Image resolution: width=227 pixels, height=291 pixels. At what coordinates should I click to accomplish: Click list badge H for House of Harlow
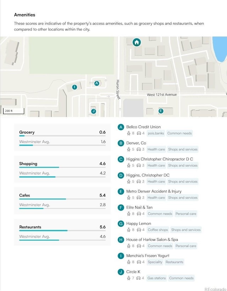pyautogui.click(x=121, y=240)
